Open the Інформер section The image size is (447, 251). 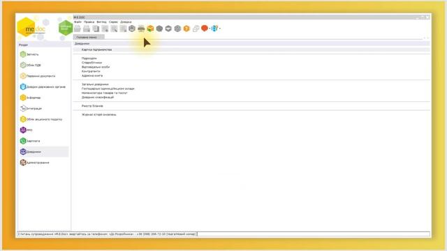tap(30, 98)
